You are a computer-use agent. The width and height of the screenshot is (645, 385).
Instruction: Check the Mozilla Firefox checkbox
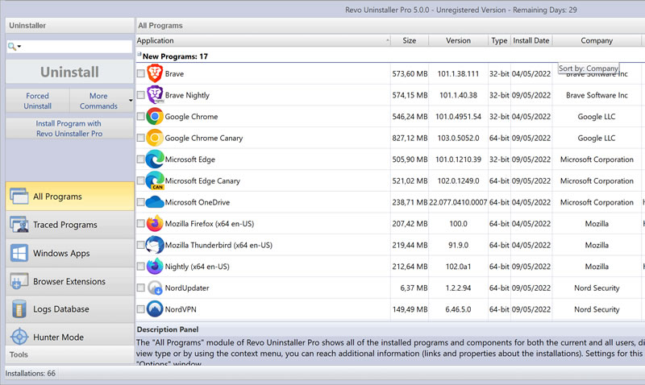point(140,224)
